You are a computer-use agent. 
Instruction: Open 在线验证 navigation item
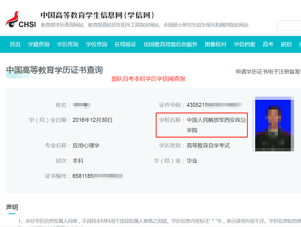click(125, 44)
